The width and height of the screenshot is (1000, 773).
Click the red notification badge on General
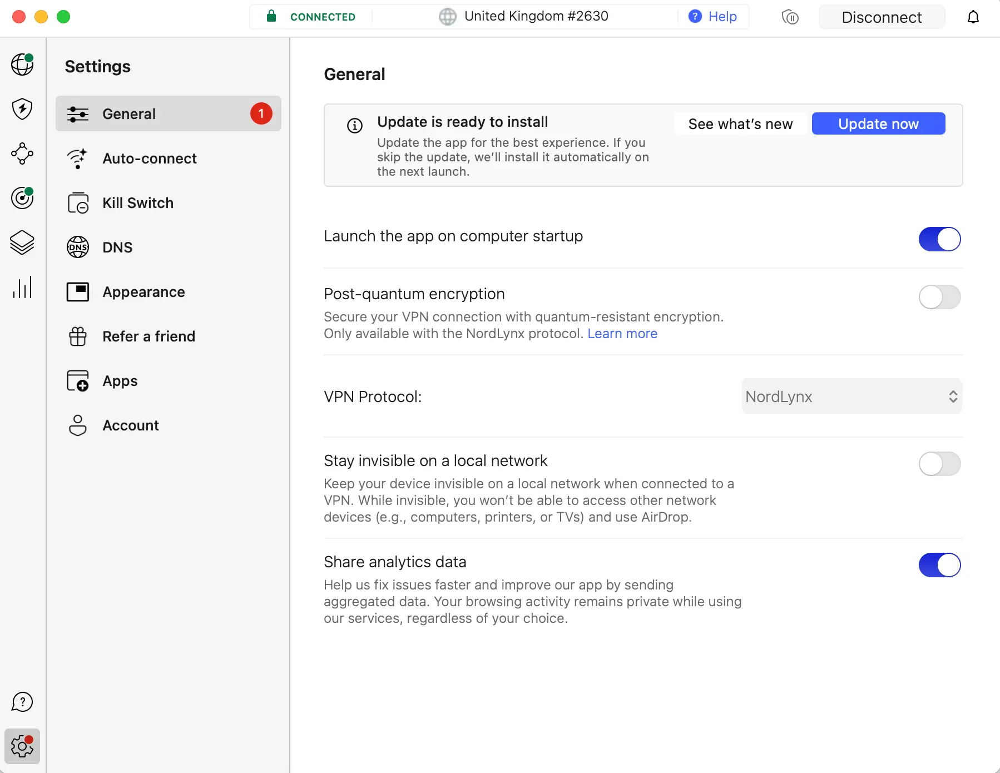tap(261, 114)
